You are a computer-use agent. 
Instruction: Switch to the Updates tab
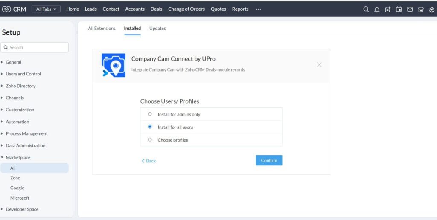[x=157, y=28]
